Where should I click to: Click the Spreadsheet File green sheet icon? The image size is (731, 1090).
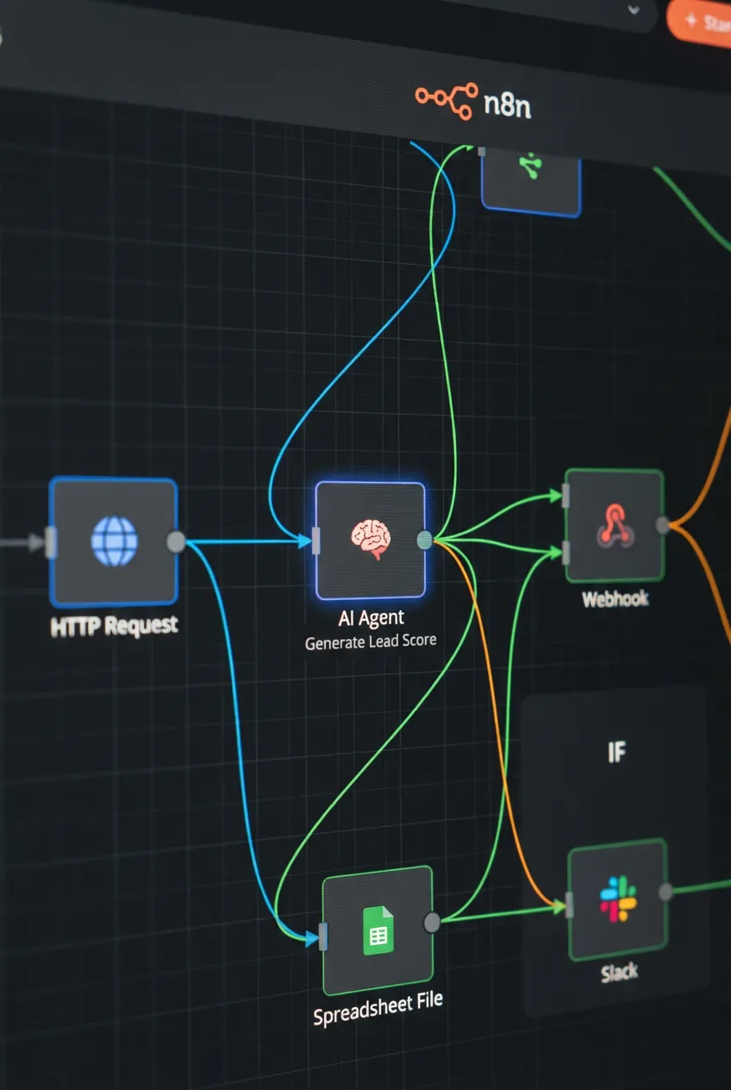(377, 929)
